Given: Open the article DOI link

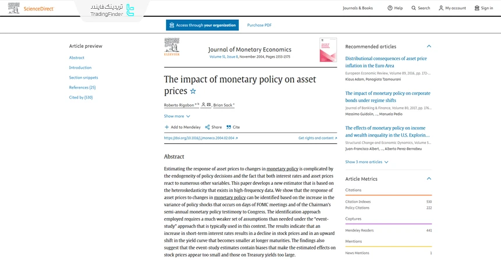Looking at the screenshot, I should point(201,138).
